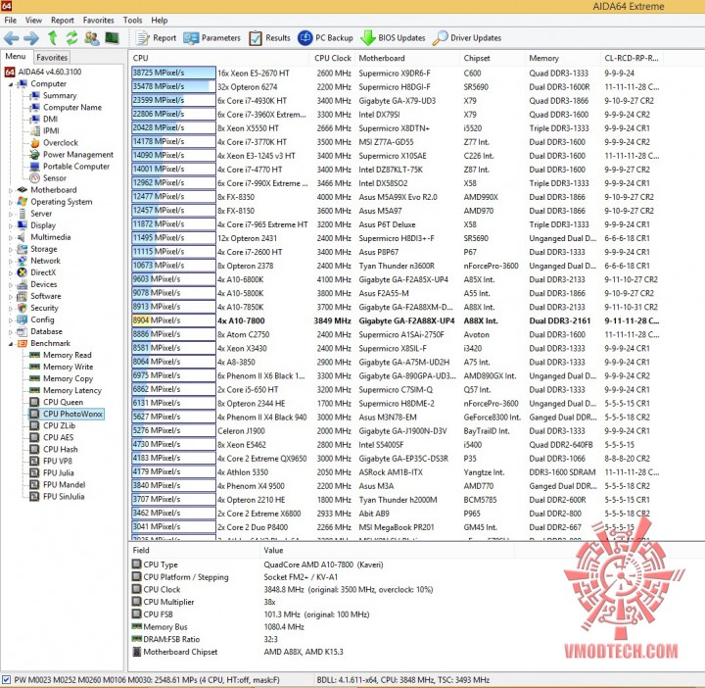The height and width of the screenshot is (688, 705).
Task: Sort by CL-RCD-RP-R column header
Action: pos(632,58)
